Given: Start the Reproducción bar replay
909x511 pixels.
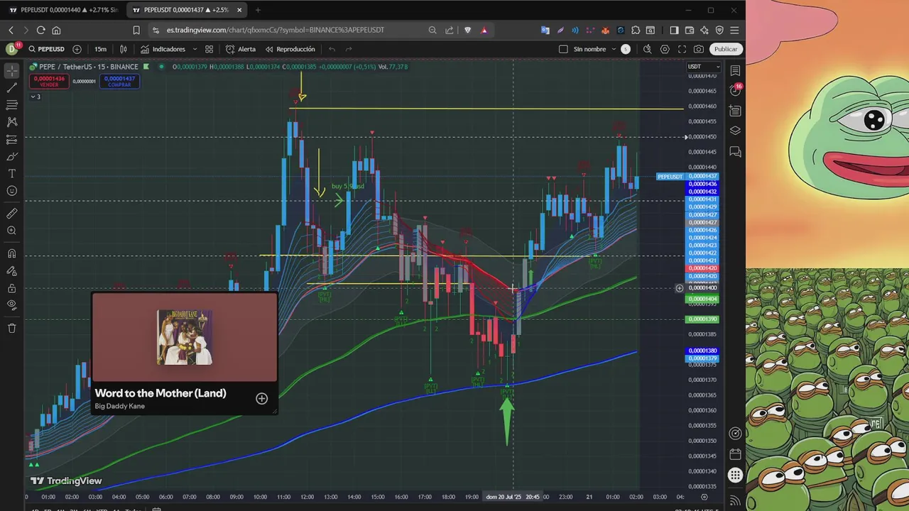Looking at the screenshot, I should click(290, 49).
